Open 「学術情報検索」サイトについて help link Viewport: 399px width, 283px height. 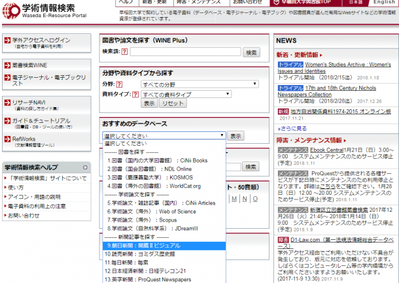point(47,178)
